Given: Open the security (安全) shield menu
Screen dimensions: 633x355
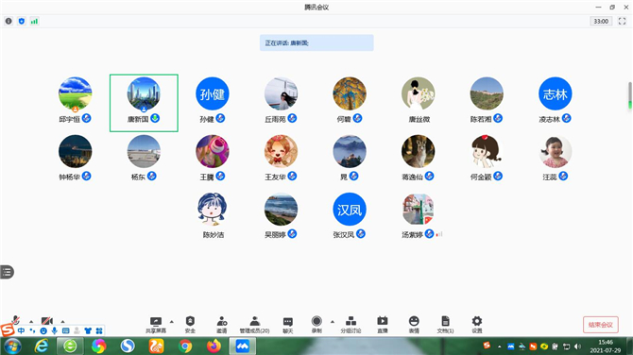Looking at the screenshot, I should point(190,325).
